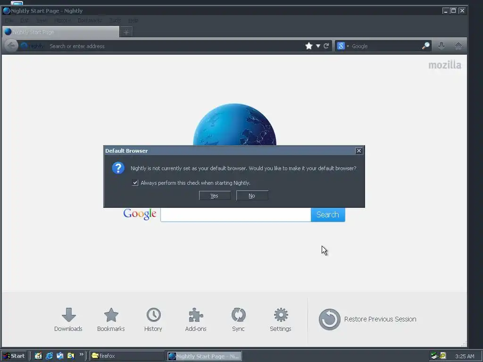The height and width of the screenshot is (362, 483).
Task: Click the blue question mark dialog icon
Action: tap(118, 168)
